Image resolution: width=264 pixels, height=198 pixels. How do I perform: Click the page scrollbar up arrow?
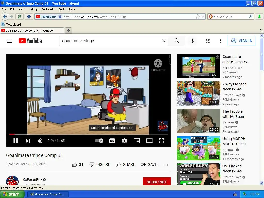coord(262,36)
